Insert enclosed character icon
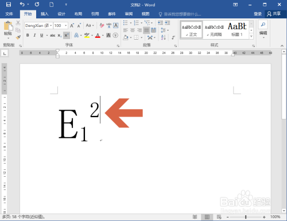 click(x=115, y=36)
